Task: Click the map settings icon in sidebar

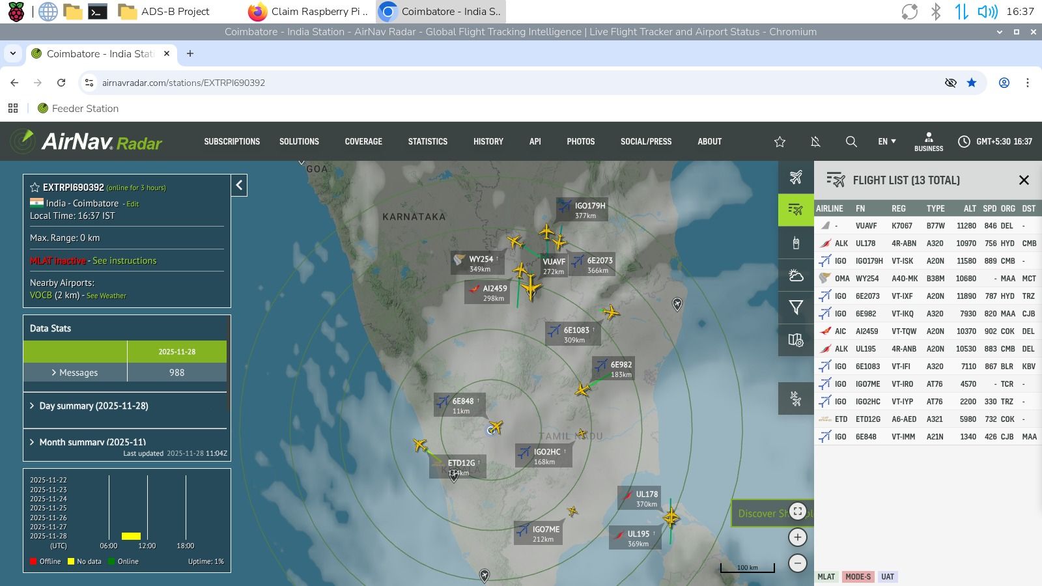Action: tap(796, 340)
